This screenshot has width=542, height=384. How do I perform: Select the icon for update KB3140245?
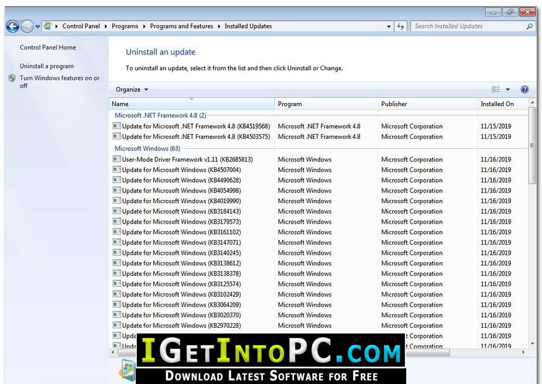[117, 253]
